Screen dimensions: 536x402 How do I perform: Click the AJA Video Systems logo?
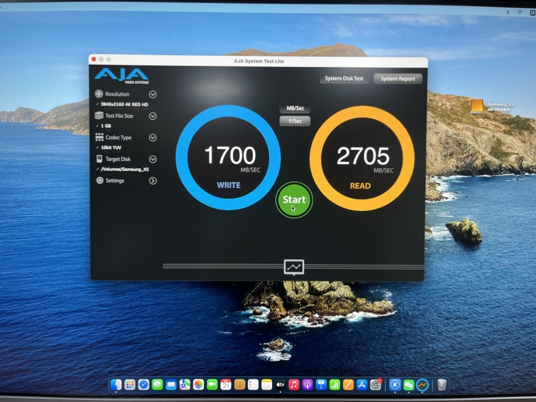tap(122, 76)
